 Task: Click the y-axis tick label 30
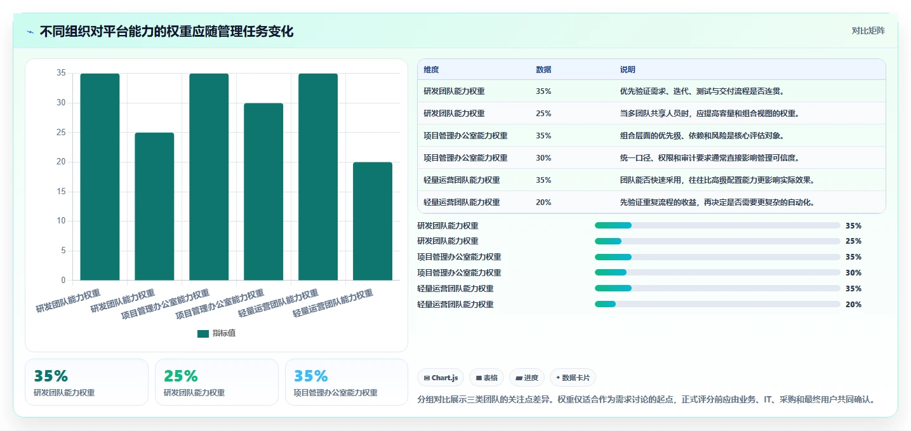point(61,103)
